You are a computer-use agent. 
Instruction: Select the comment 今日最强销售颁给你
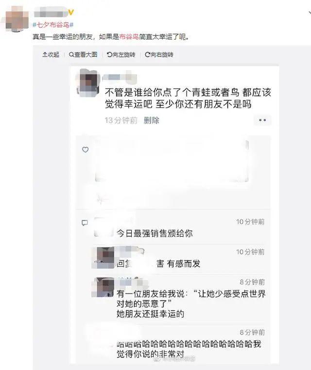[155, 233]
